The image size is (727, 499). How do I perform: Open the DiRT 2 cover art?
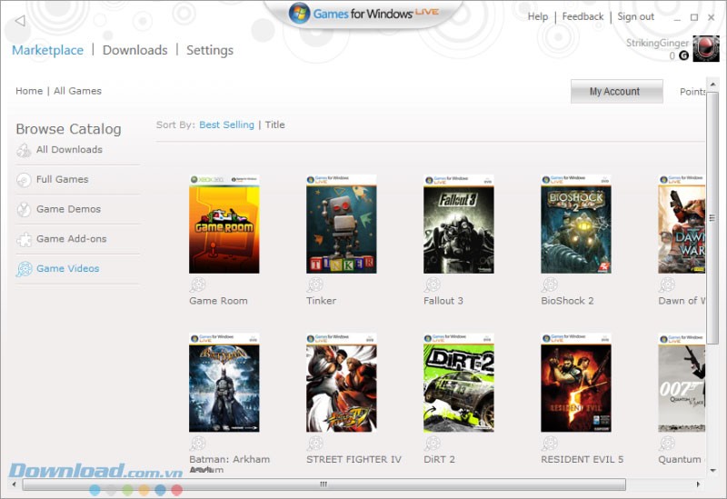point(459,383)
